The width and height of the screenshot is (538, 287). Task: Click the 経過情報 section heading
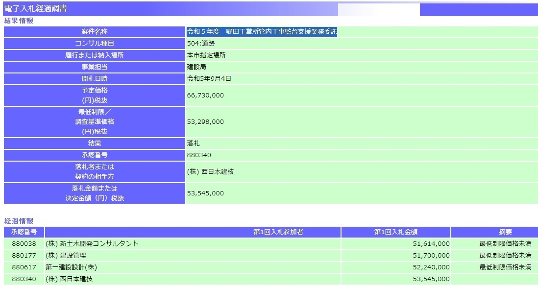pyautogui.click(x=19, y=221)
